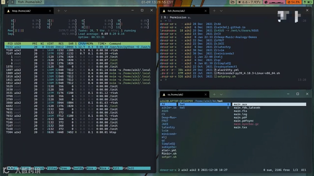This screenshot has width=314, height=176.
Task: Click the Mem usage bar in htop
Action: point(42,30)
